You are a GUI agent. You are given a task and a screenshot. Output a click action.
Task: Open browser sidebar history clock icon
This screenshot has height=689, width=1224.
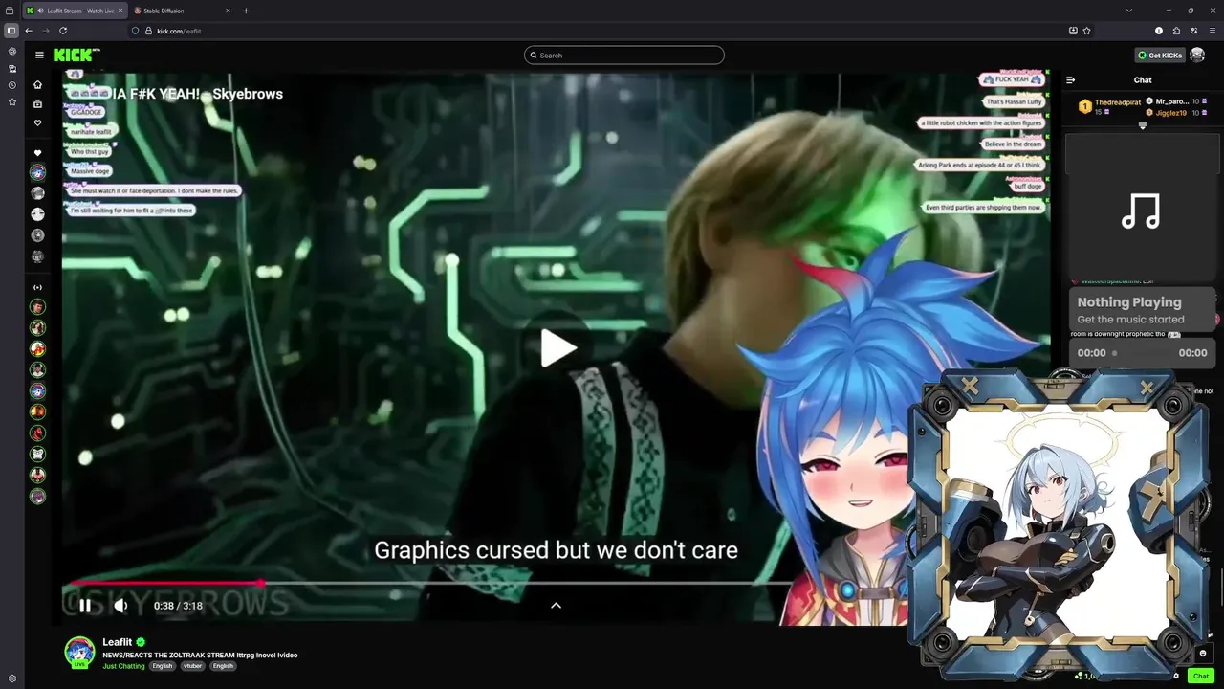click(11, 85)
